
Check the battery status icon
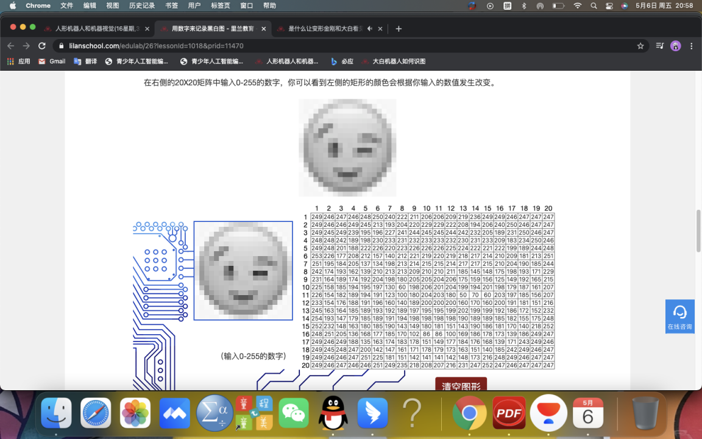pyautogui.click(x=558, y=6)
